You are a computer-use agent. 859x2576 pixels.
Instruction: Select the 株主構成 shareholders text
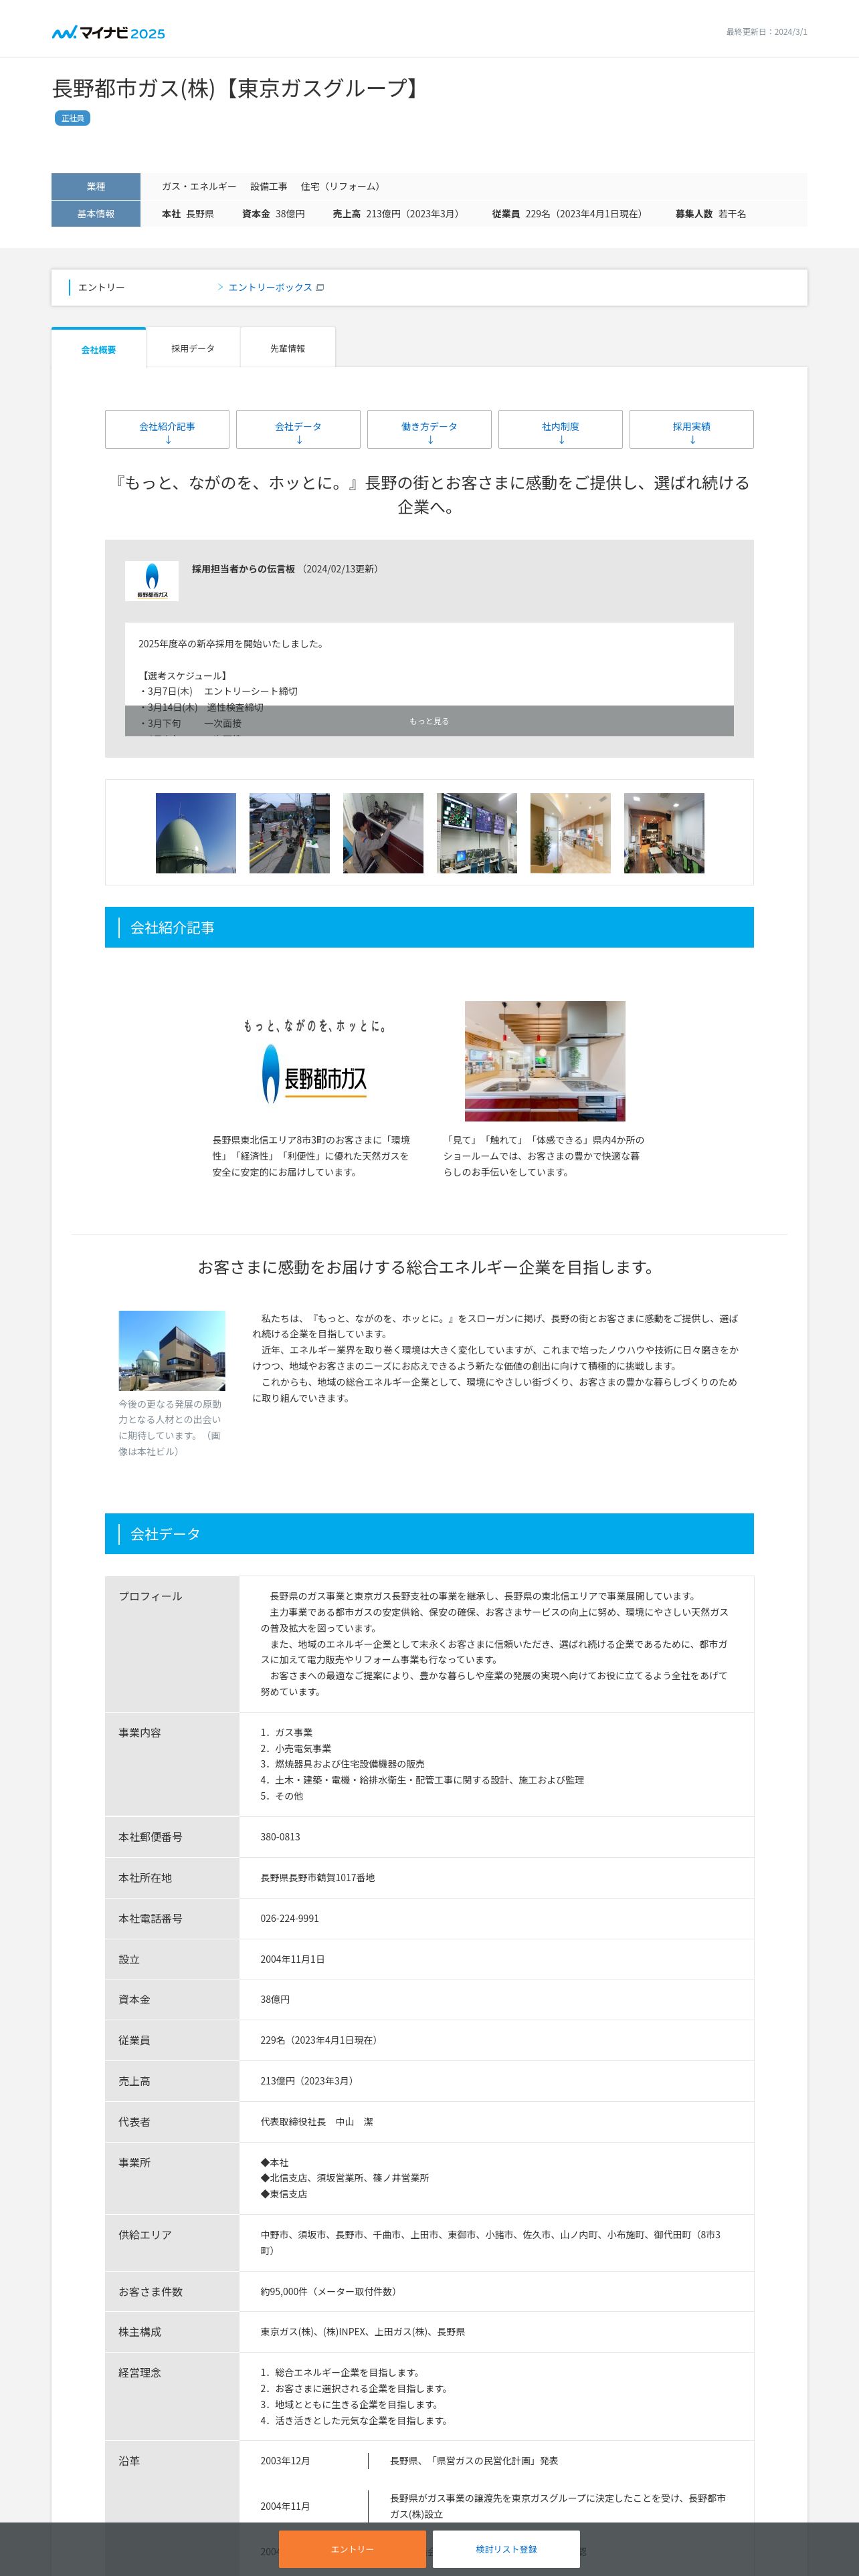click(363, 2332)
